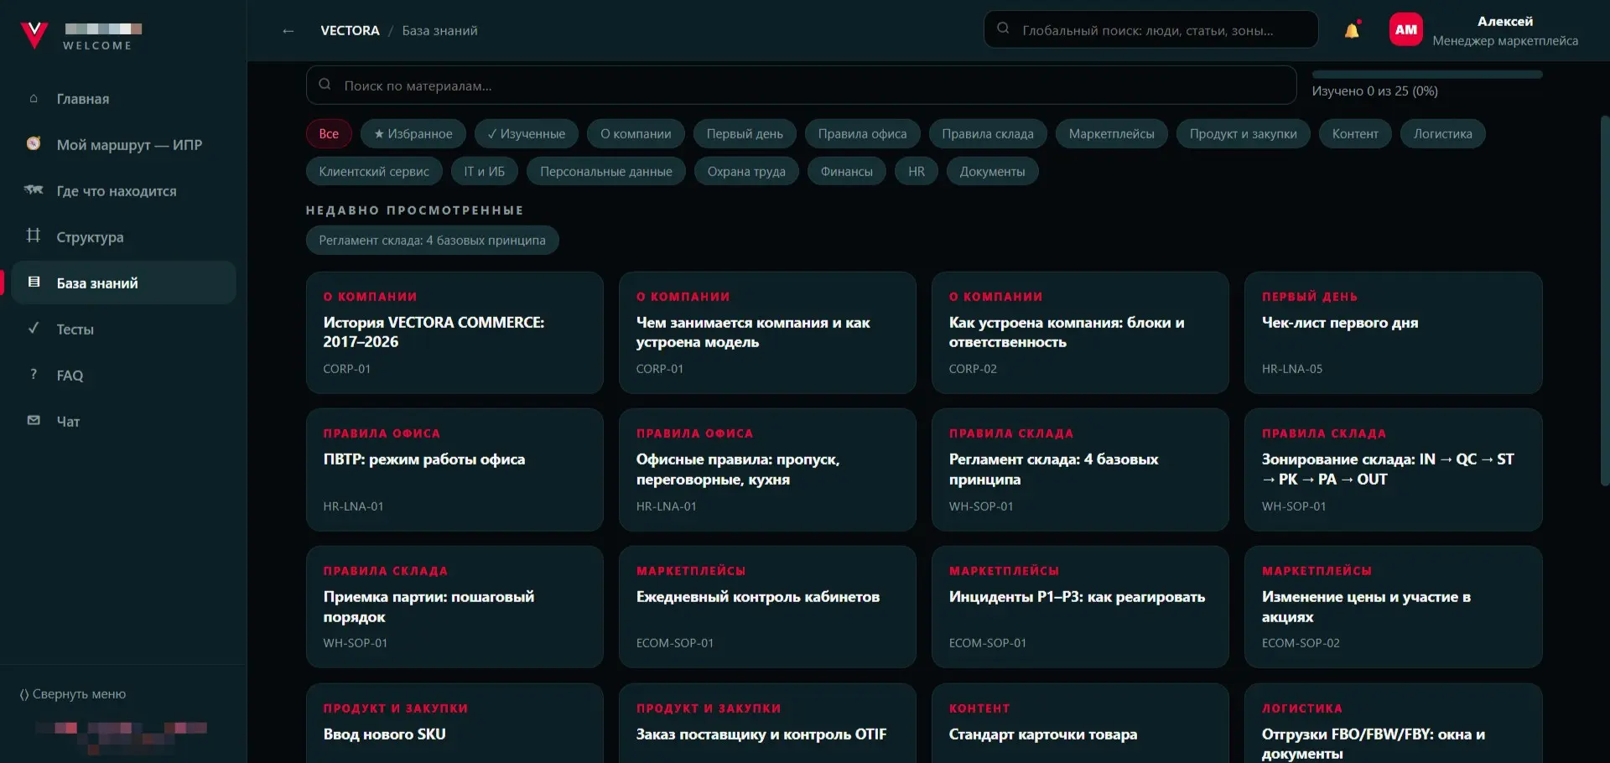Open Стандарт карточки товара card
The width and height of the screenshot is (1610, 763).
1080,724
